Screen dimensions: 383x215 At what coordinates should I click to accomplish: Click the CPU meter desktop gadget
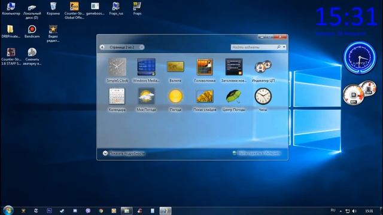pyautogui.click(x=359, y=93)
